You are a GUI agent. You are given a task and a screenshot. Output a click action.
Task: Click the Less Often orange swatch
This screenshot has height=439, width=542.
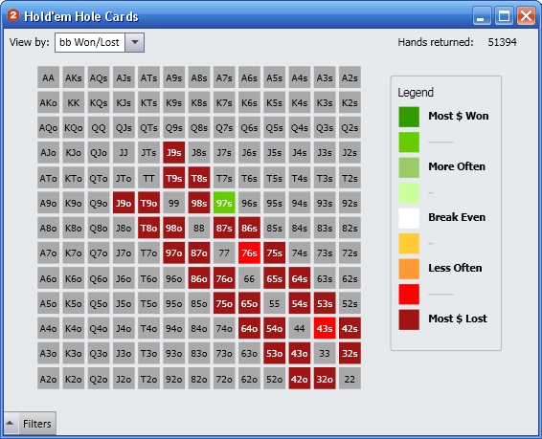[x=409, y=269]
